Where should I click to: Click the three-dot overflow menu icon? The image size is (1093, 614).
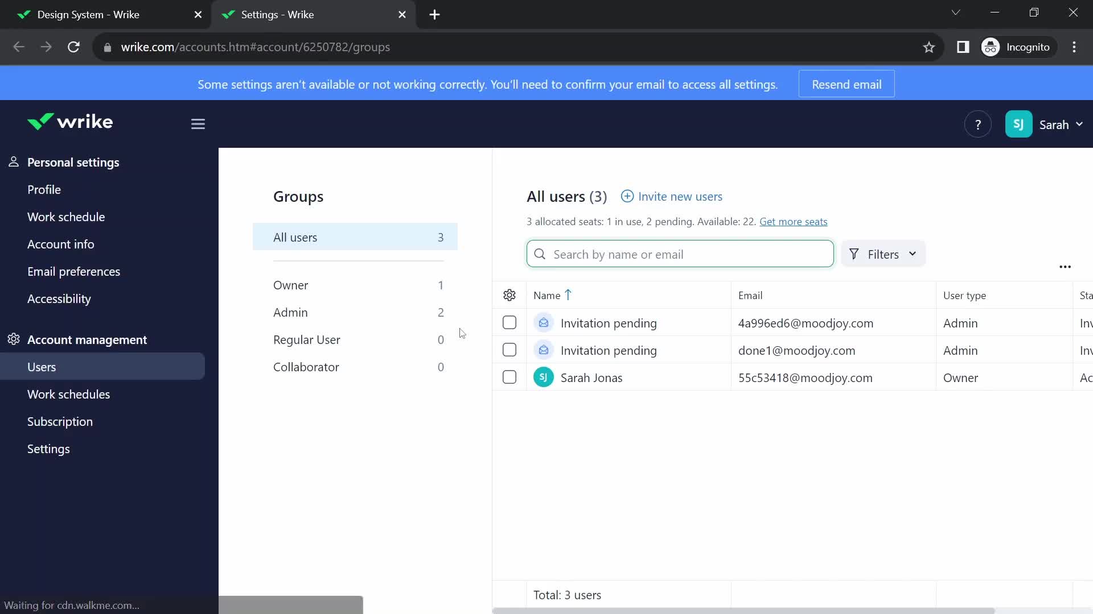point(1065,266)
